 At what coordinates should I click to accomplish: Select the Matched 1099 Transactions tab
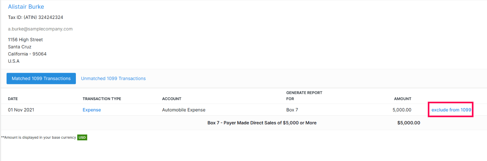click(x=41, y=78)
